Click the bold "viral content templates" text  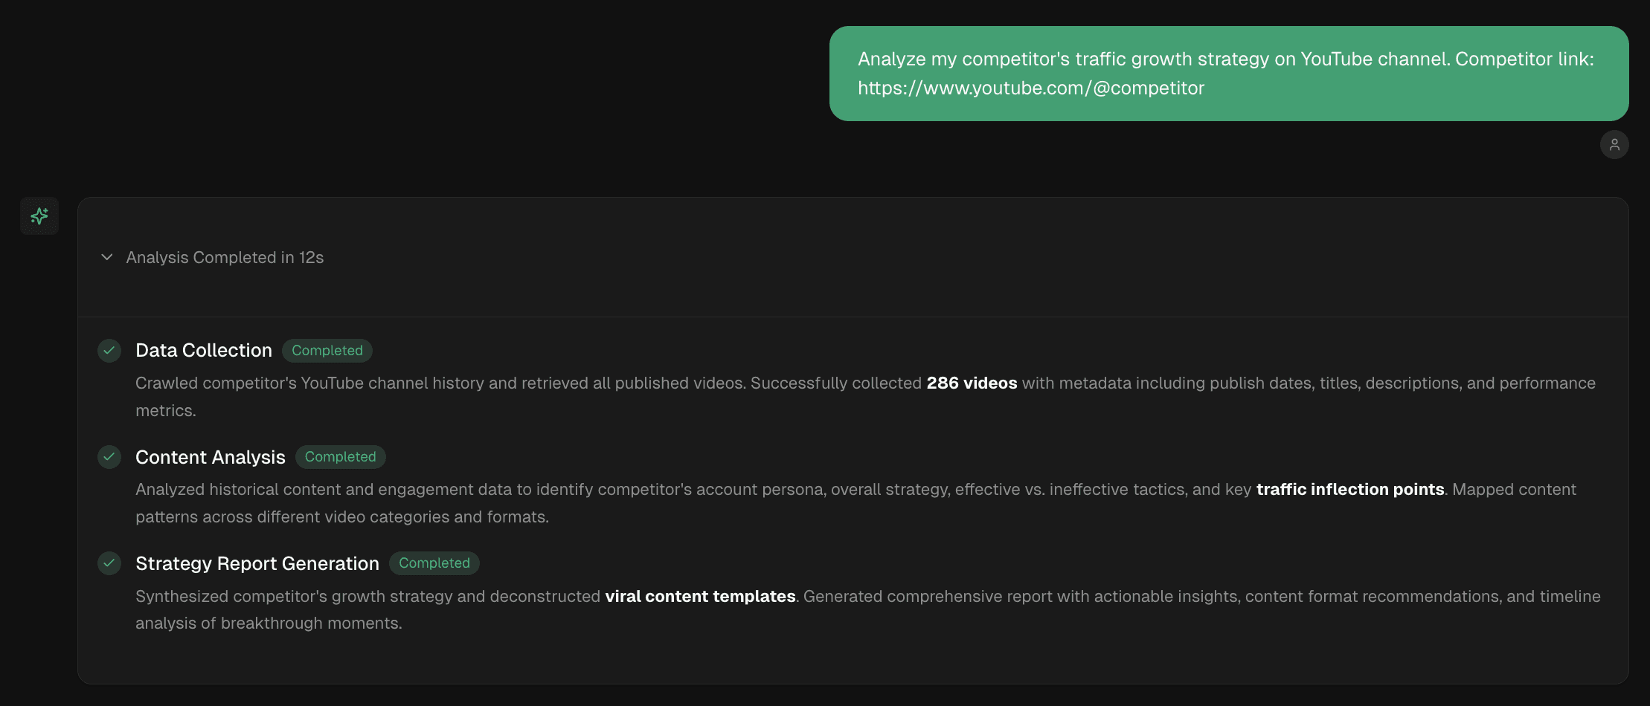[x=699, y=596]
